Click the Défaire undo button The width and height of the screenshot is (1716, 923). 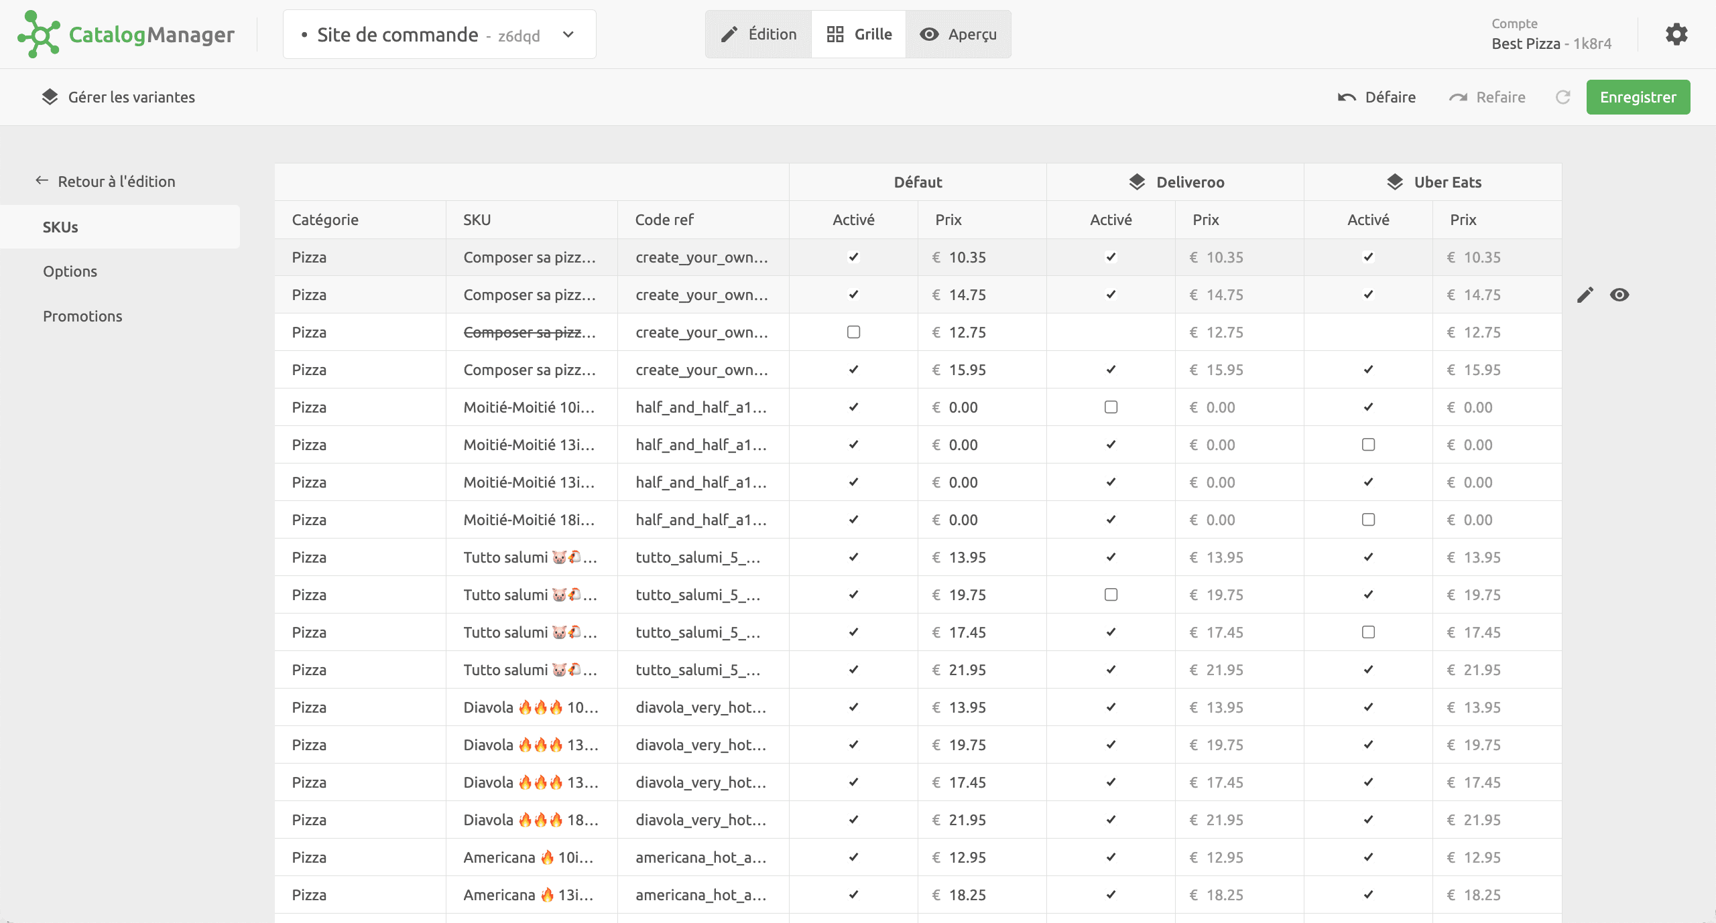coord(1377,97)
